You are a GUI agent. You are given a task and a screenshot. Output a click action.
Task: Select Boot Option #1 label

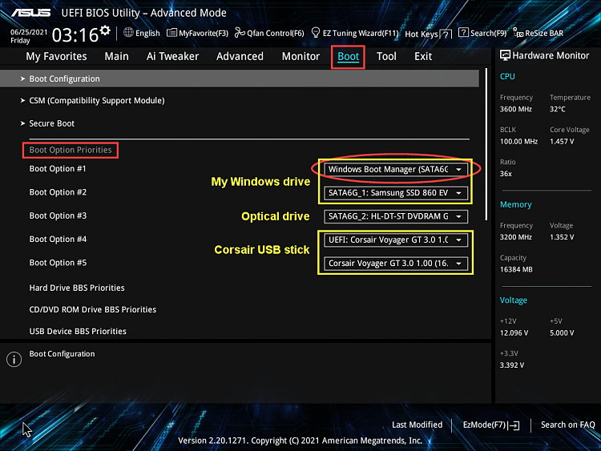(x=58, y=168)
